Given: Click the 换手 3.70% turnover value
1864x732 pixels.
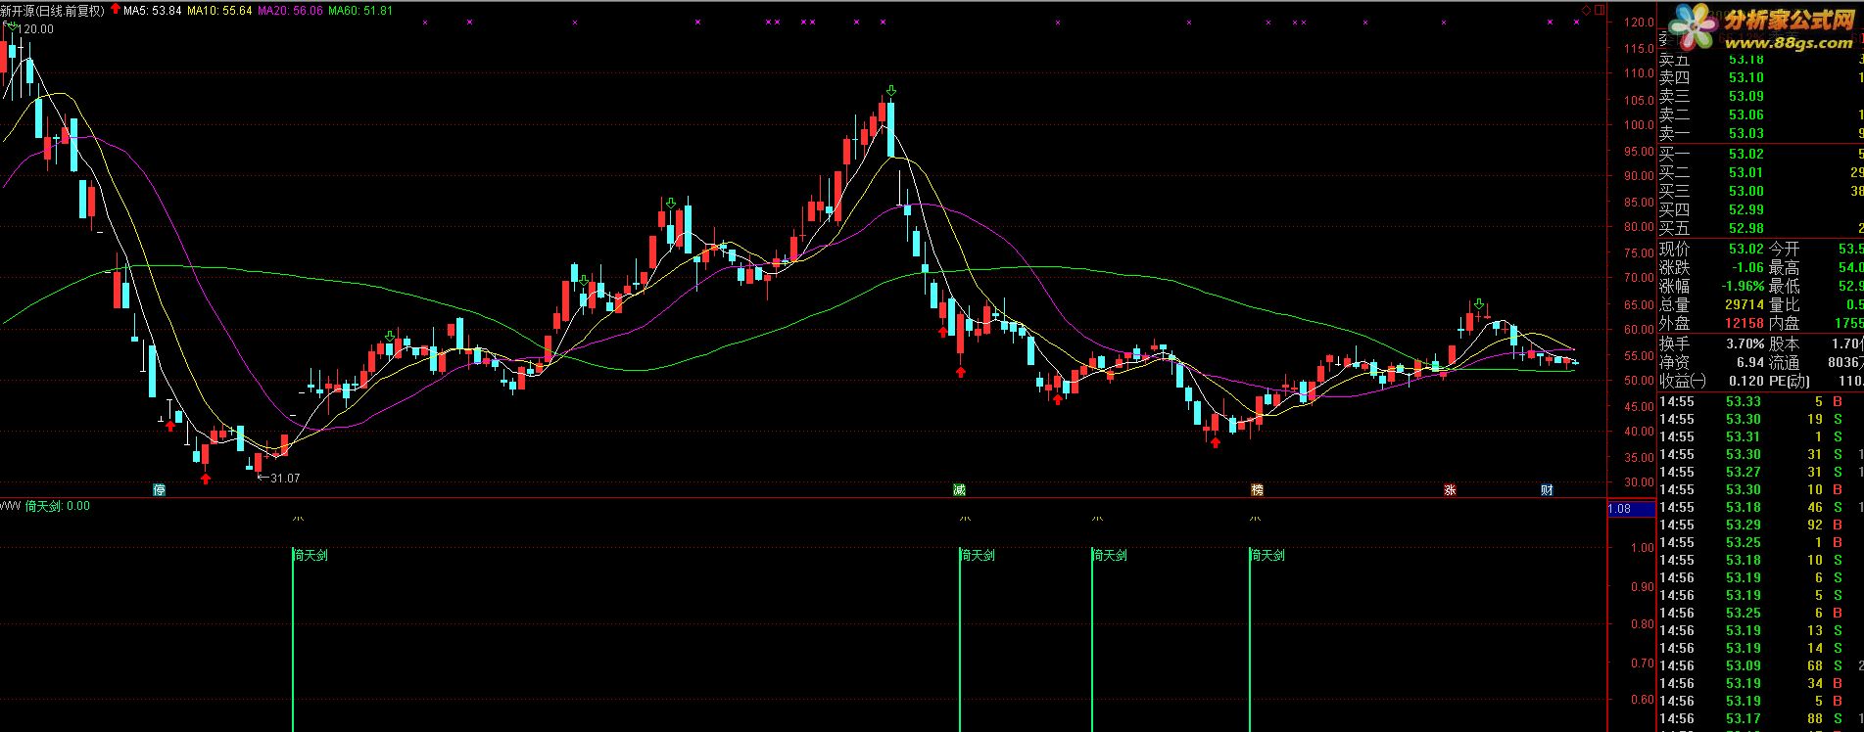Looking at the screenshot, I should [1745, 343].
